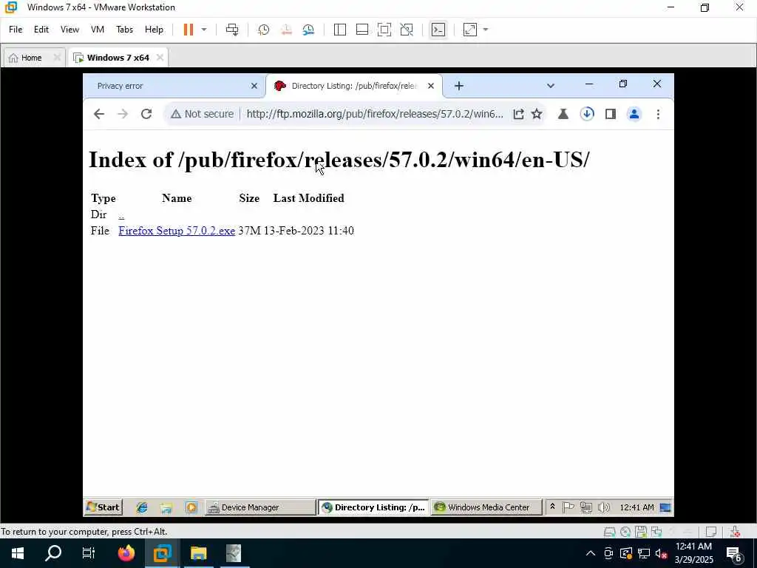Open the VM menu
The height and width of the screenshot is (568, 757).
tap(98, 30)
